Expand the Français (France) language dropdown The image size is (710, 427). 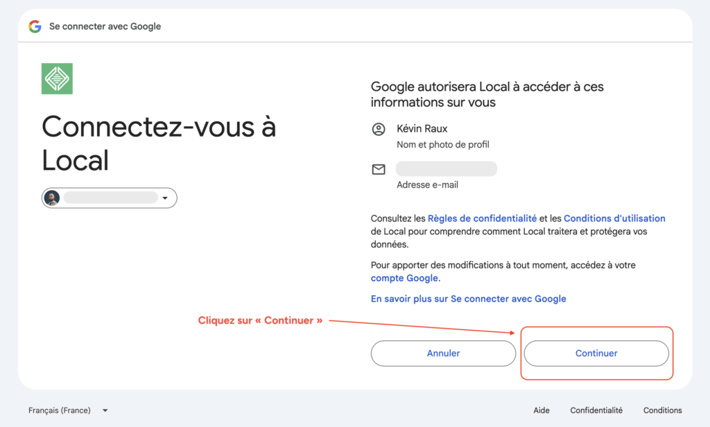pyautogui.click(x=69, y=410)
